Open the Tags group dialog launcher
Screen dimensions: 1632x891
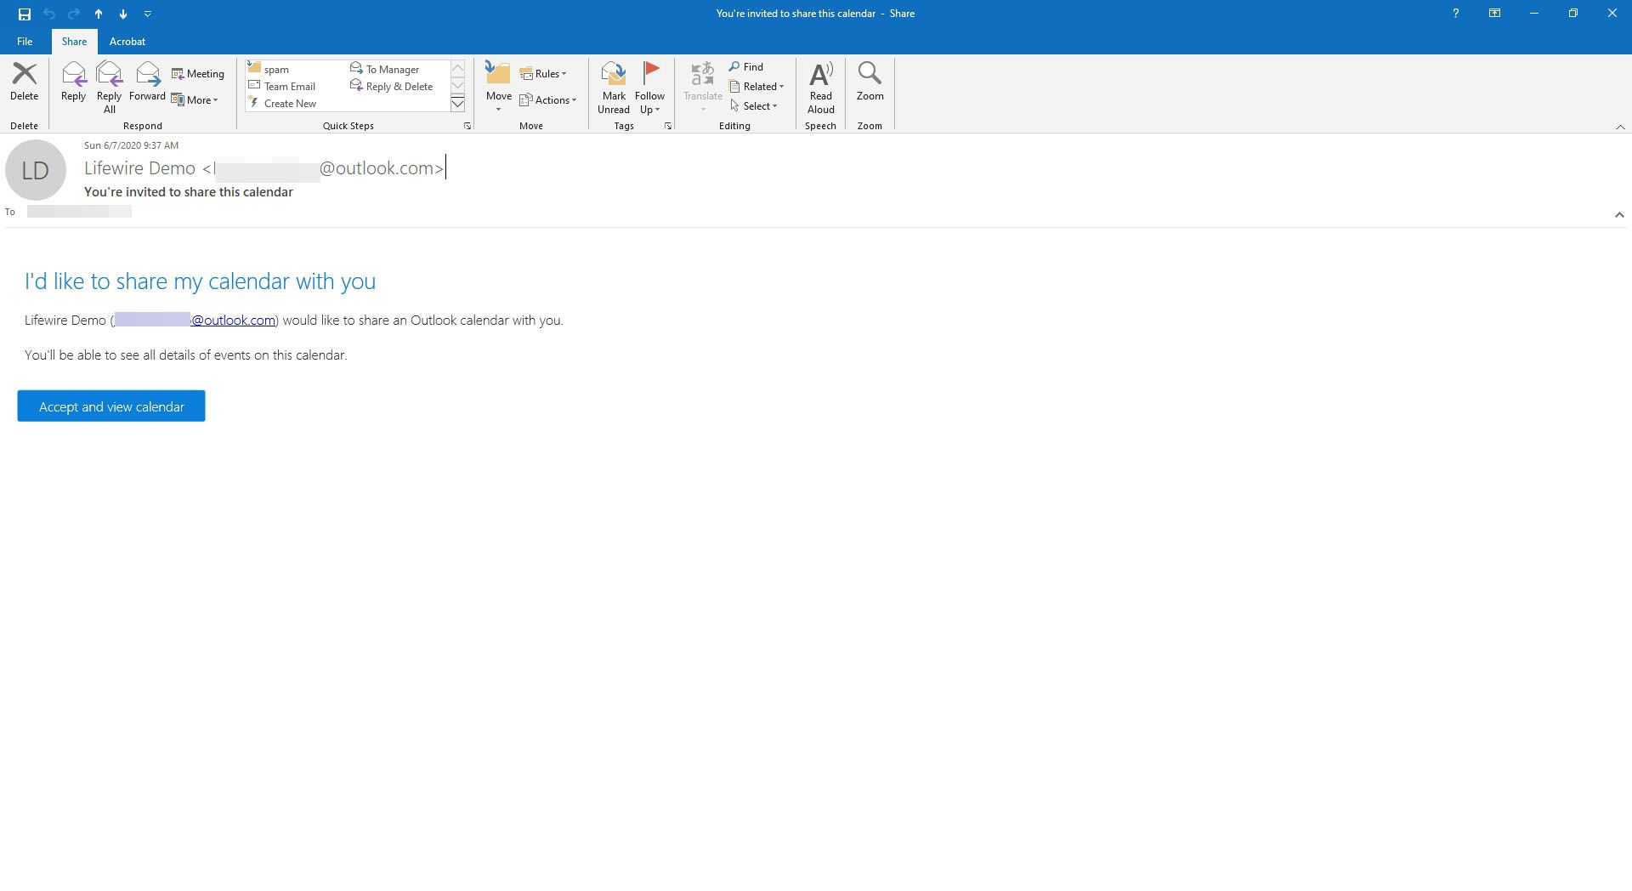[668, 126]
